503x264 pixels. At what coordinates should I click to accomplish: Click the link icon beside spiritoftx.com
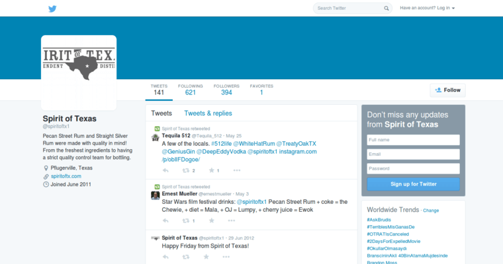click(46, 176)
